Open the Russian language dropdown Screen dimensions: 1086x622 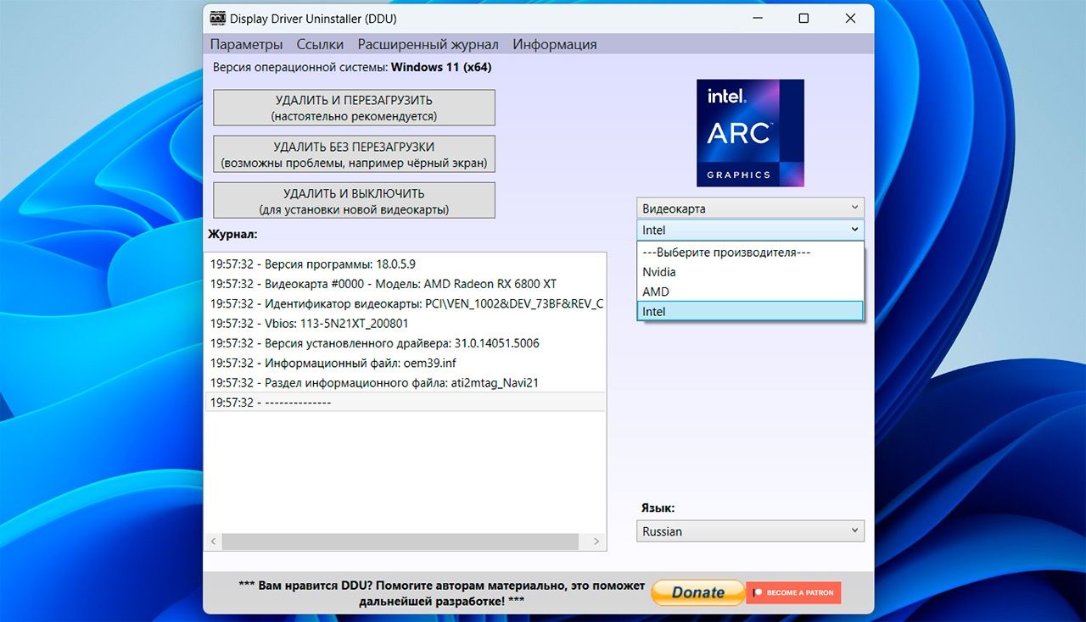[750, 531]
